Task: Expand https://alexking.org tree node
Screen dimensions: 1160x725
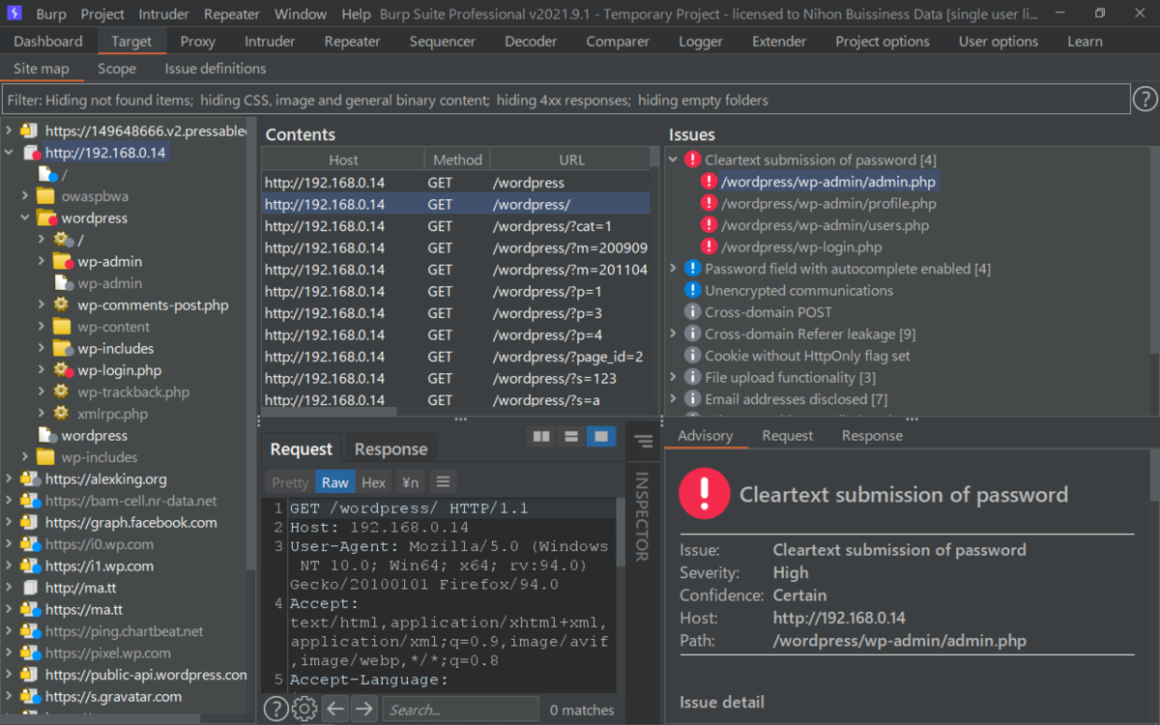Action: click(x=9, y=478)
